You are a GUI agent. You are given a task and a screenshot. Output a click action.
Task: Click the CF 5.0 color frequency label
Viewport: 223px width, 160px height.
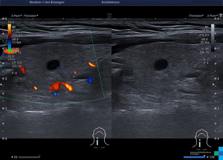(x=17, y=62)
